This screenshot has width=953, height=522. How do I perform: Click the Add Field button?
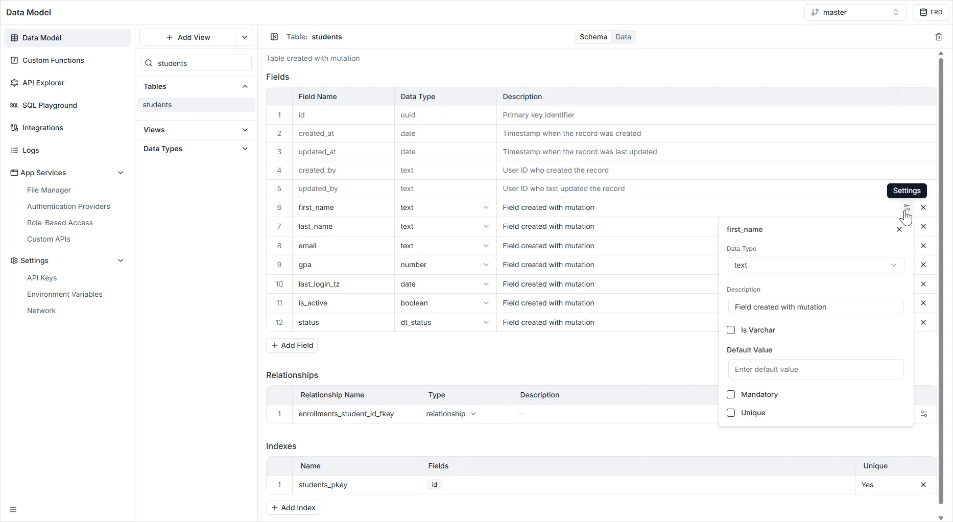click(x=292, y=345)
